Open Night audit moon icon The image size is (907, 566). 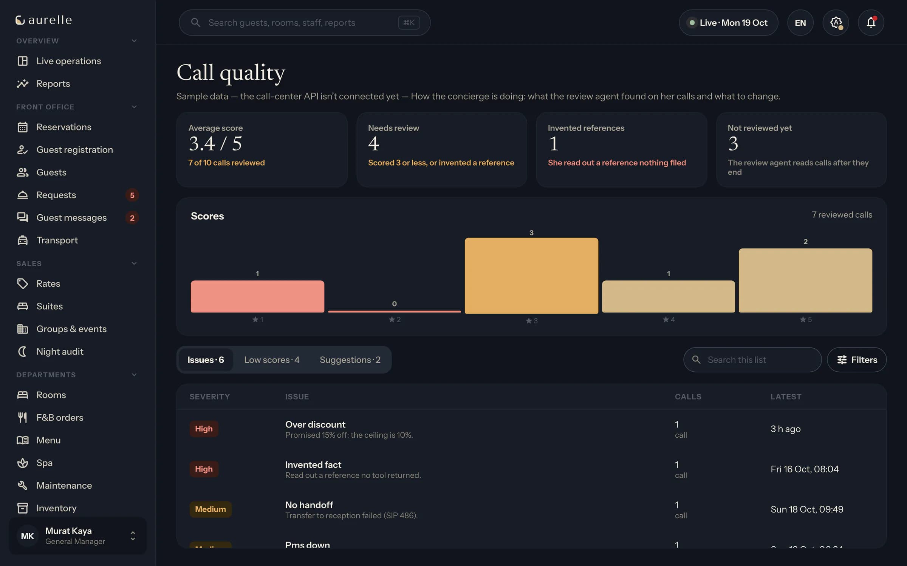click(x=23, y=351)
